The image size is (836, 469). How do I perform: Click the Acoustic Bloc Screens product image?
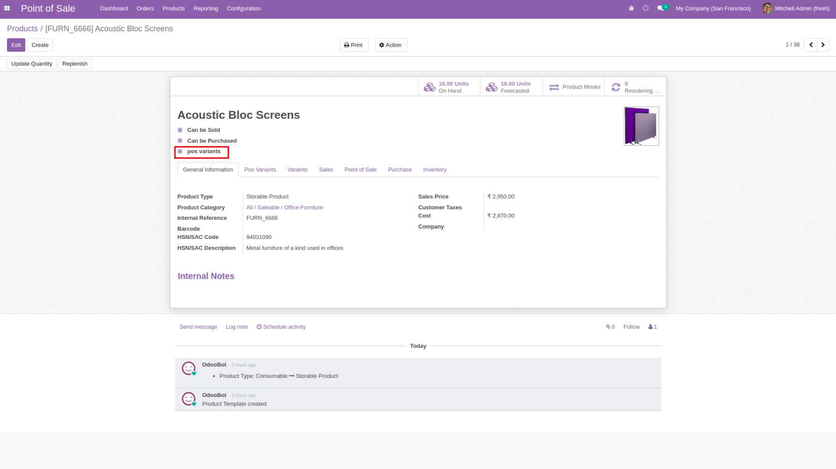tap(641, 126)
